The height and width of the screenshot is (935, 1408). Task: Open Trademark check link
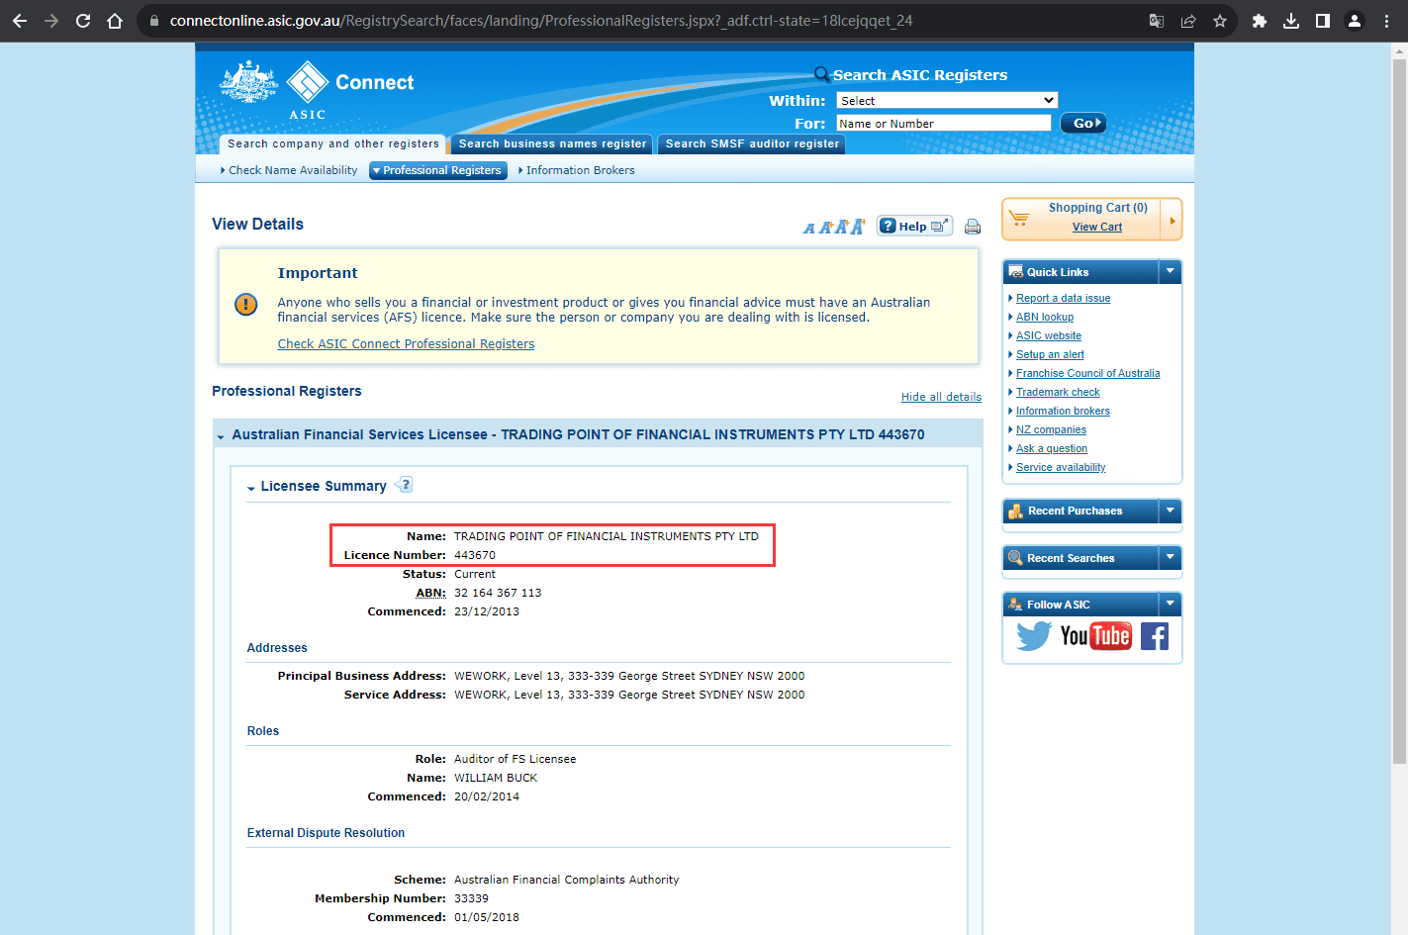1058,392
